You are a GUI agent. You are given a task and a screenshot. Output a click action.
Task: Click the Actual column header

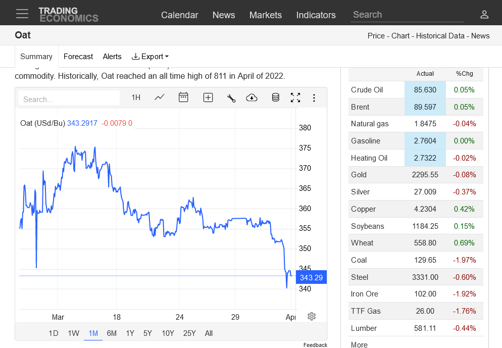pos(425,74)
